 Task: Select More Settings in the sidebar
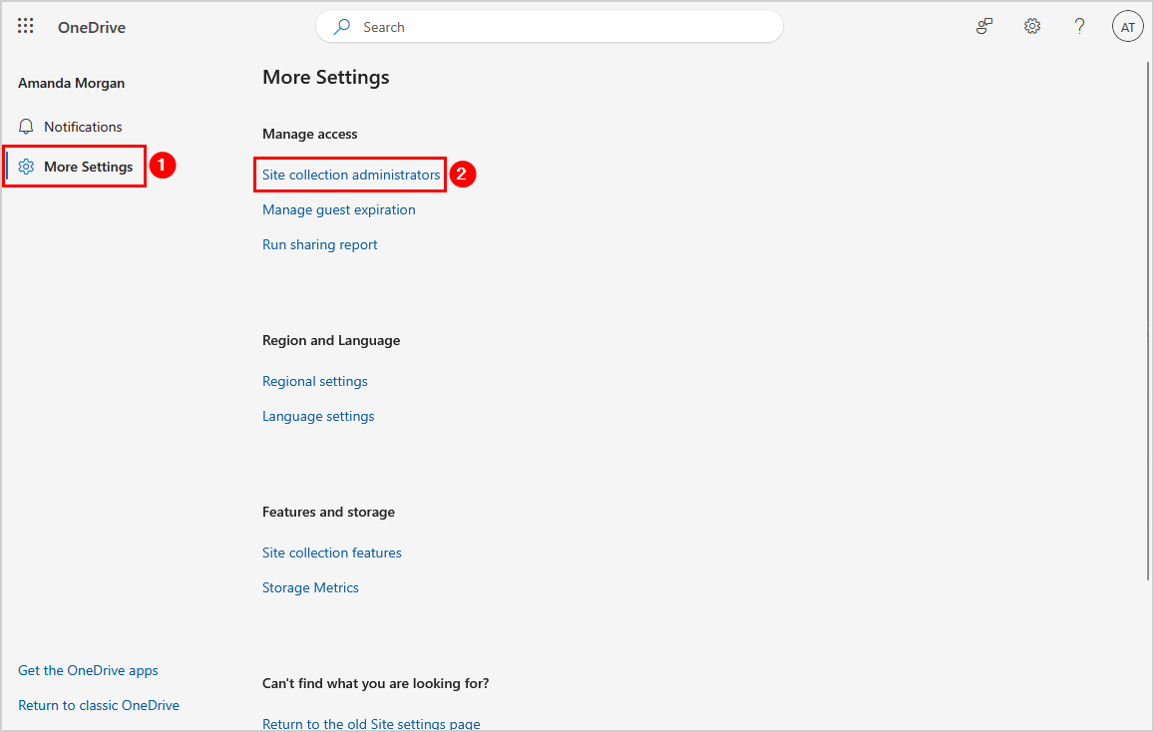(x=88, y=167)
